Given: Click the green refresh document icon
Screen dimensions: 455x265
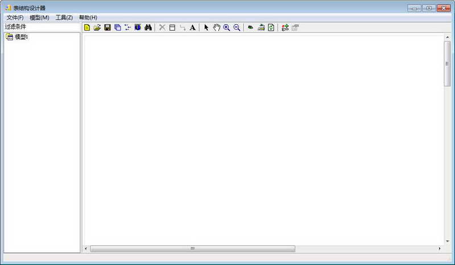Looking at the screenshot, I should 271,27.
